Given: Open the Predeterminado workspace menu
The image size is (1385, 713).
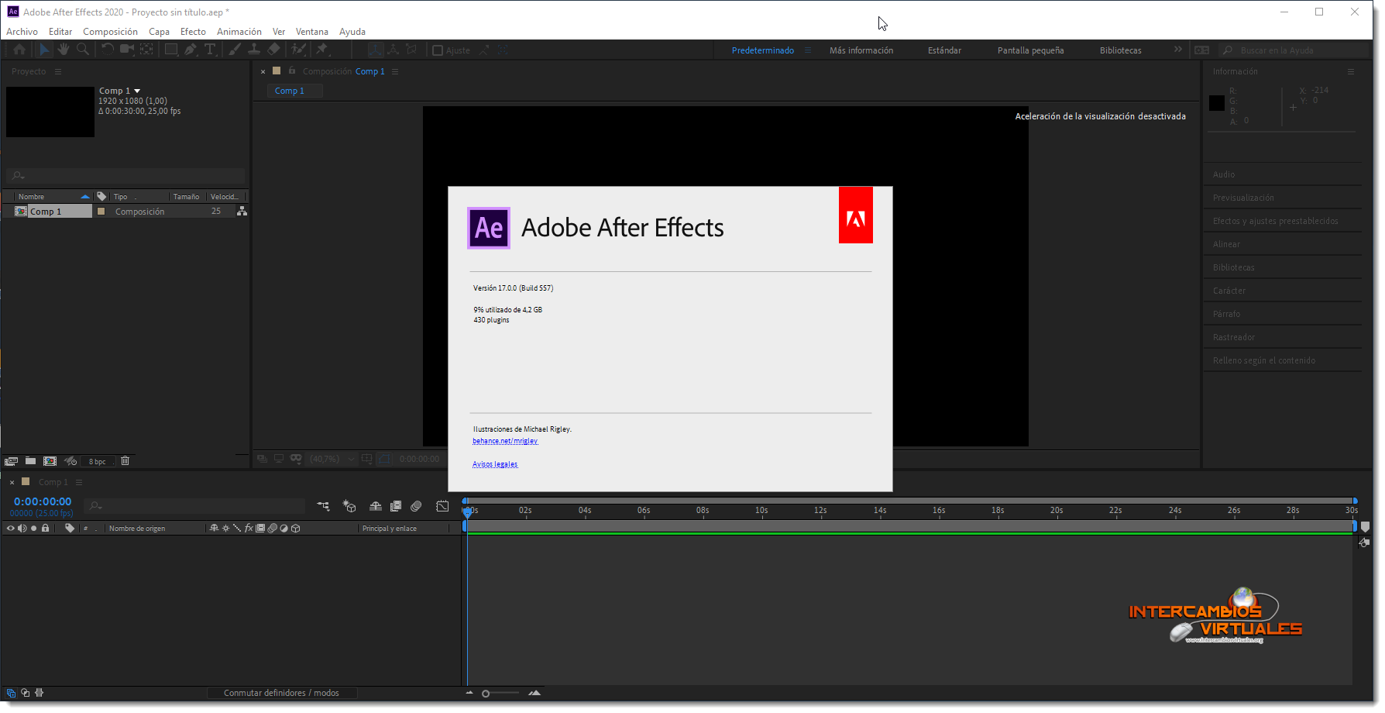Looking at the screenshot, I should (808, 50).
